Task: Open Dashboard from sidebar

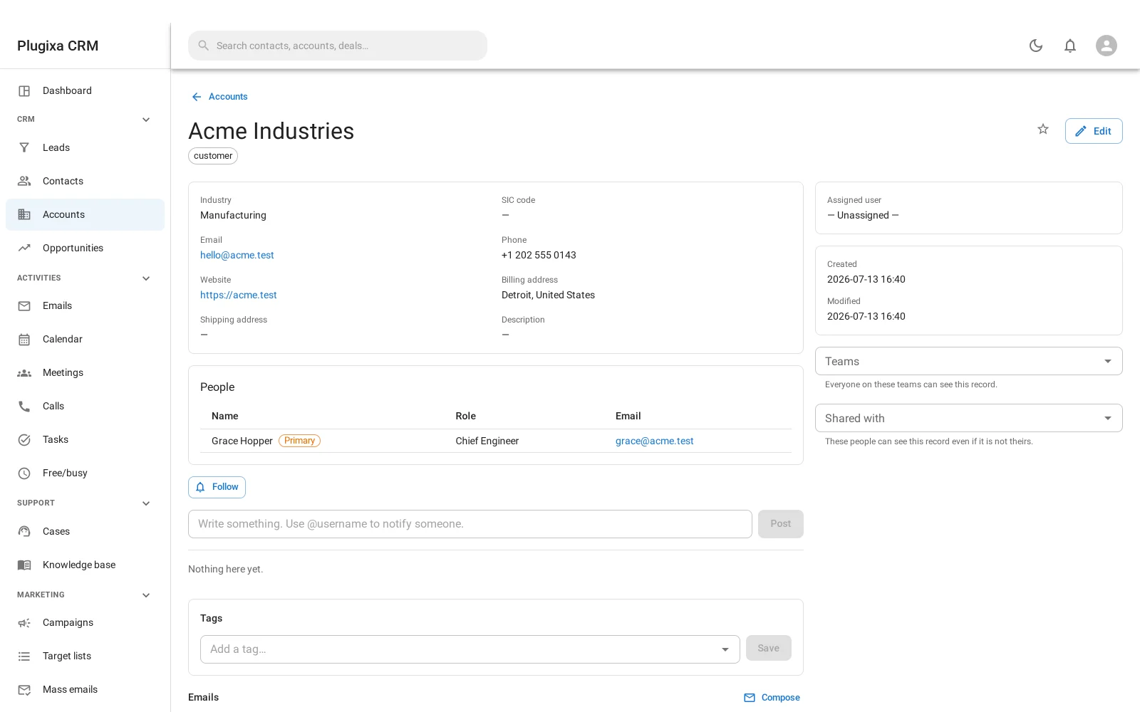Action: tap(85, 90)
